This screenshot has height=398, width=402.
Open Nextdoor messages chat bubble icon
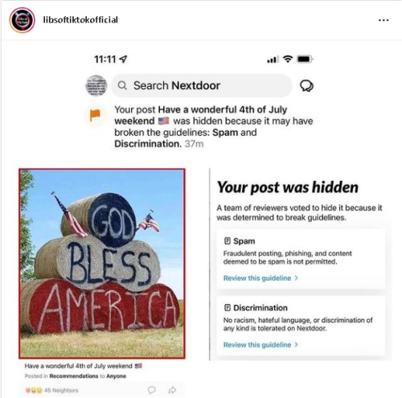(x=306, y=86)
